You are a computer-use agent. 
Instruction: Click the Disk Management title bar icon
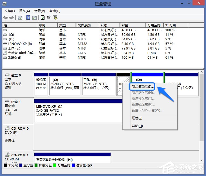pyautogui.click(x=5, y=4)
